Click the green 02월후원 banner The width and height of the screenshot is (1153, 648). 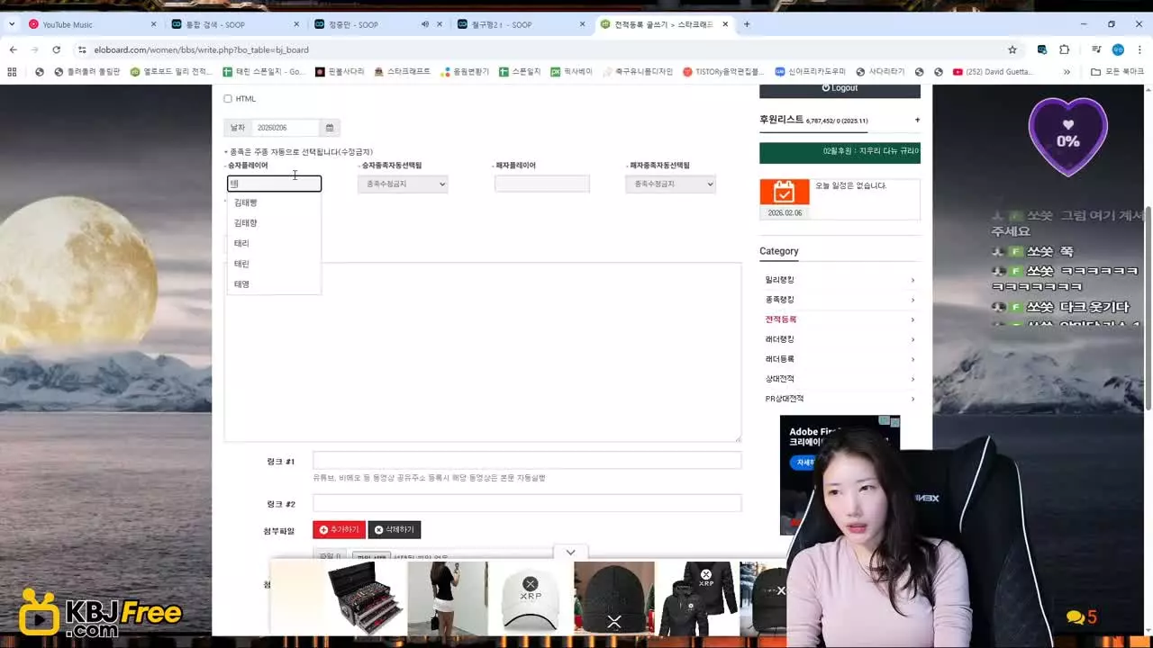840,151
